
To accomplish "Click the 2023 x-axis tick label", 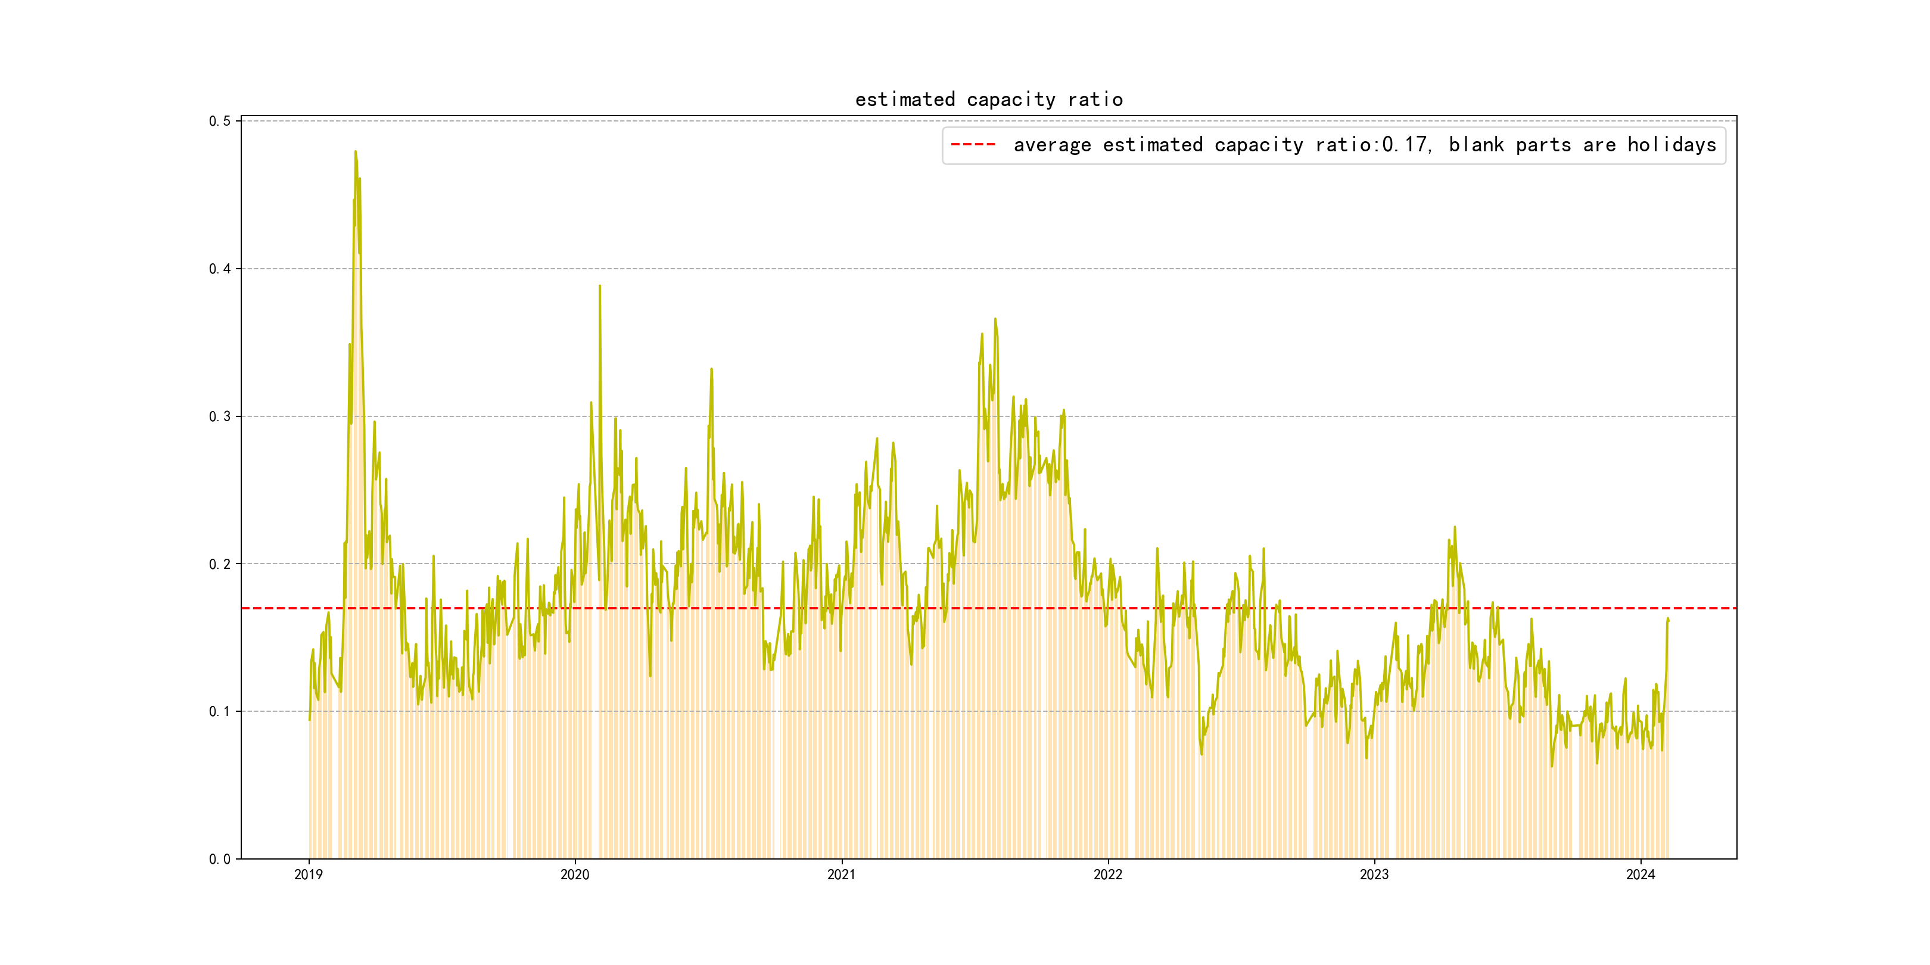I will tap(1374, 874).
